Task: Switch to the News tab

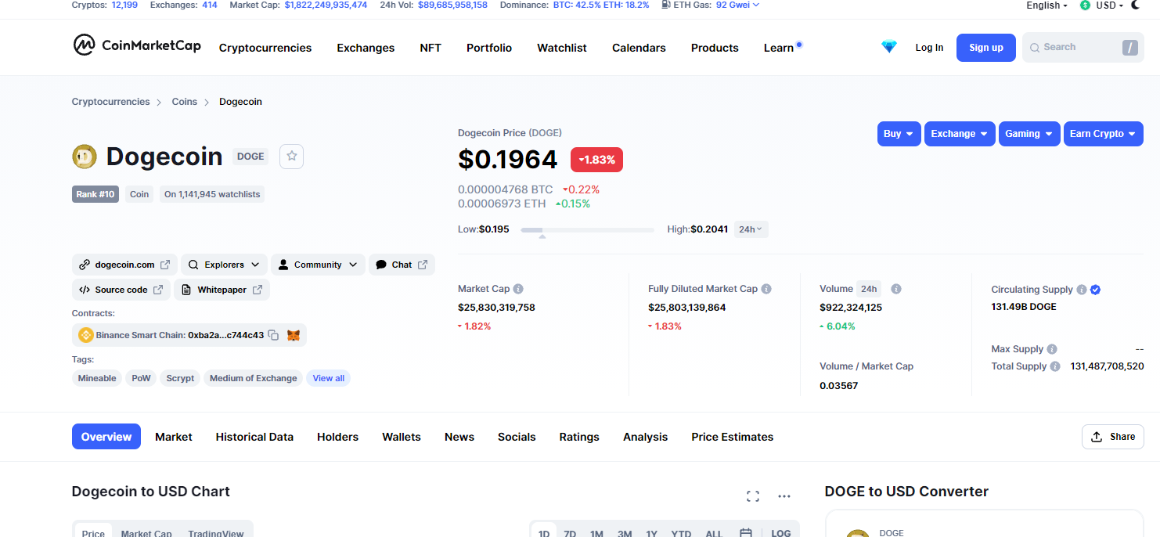Action: (x=459, y=437)
